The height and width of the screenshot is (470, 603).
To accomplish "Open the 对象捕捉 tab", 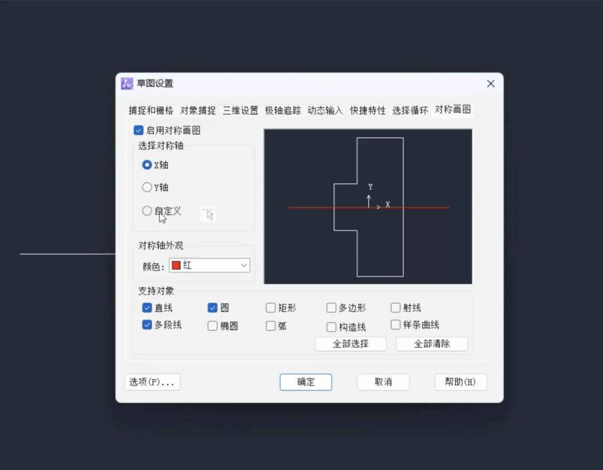I will [x=198, y=110].
